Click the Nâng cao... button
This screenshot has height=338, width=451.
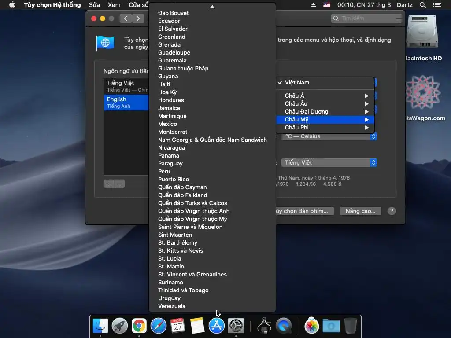(x=360, y=211)
